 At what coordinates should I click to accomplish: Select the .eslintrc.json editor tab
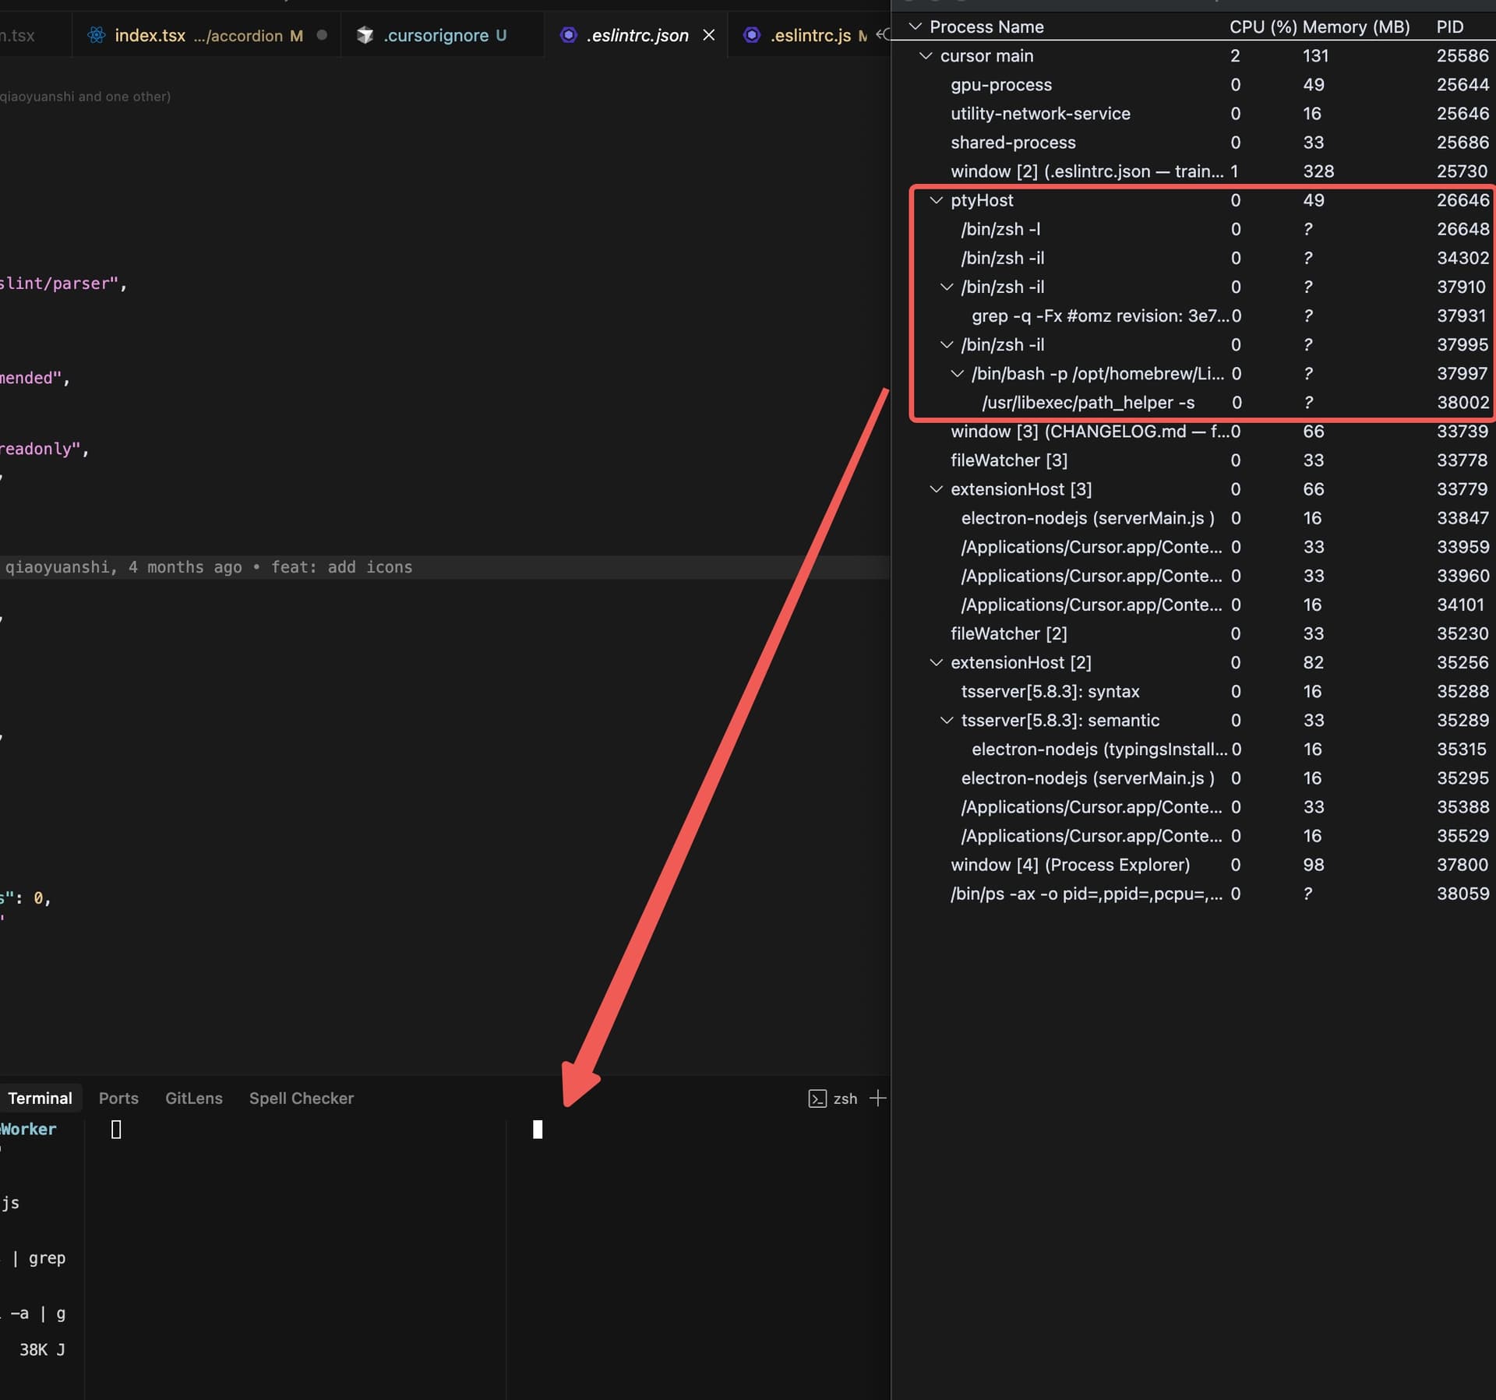pyautogui.click(x=637, y=35)
